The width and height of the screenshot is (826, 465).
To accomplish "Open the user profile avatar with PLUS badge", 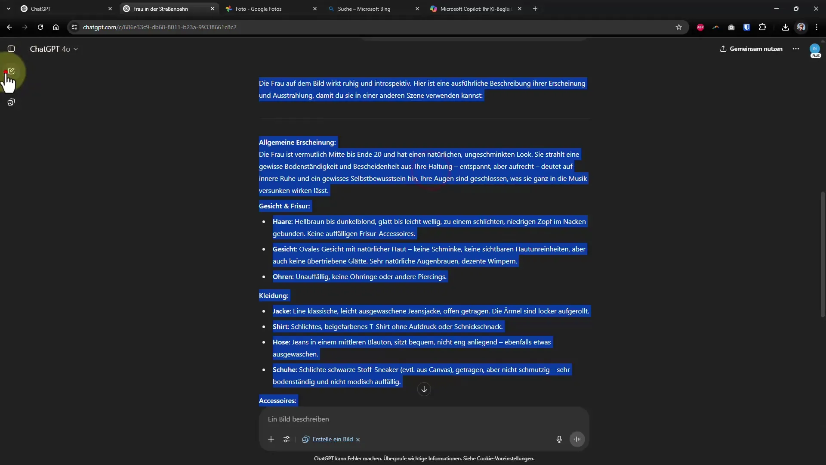I will pos(815,50).
